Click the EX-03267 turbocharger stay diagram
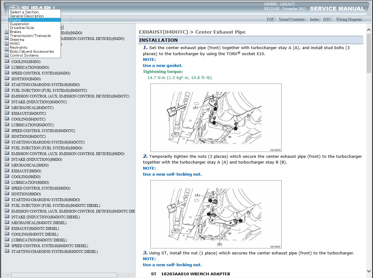The image size is (373, 278). point(216,214)
